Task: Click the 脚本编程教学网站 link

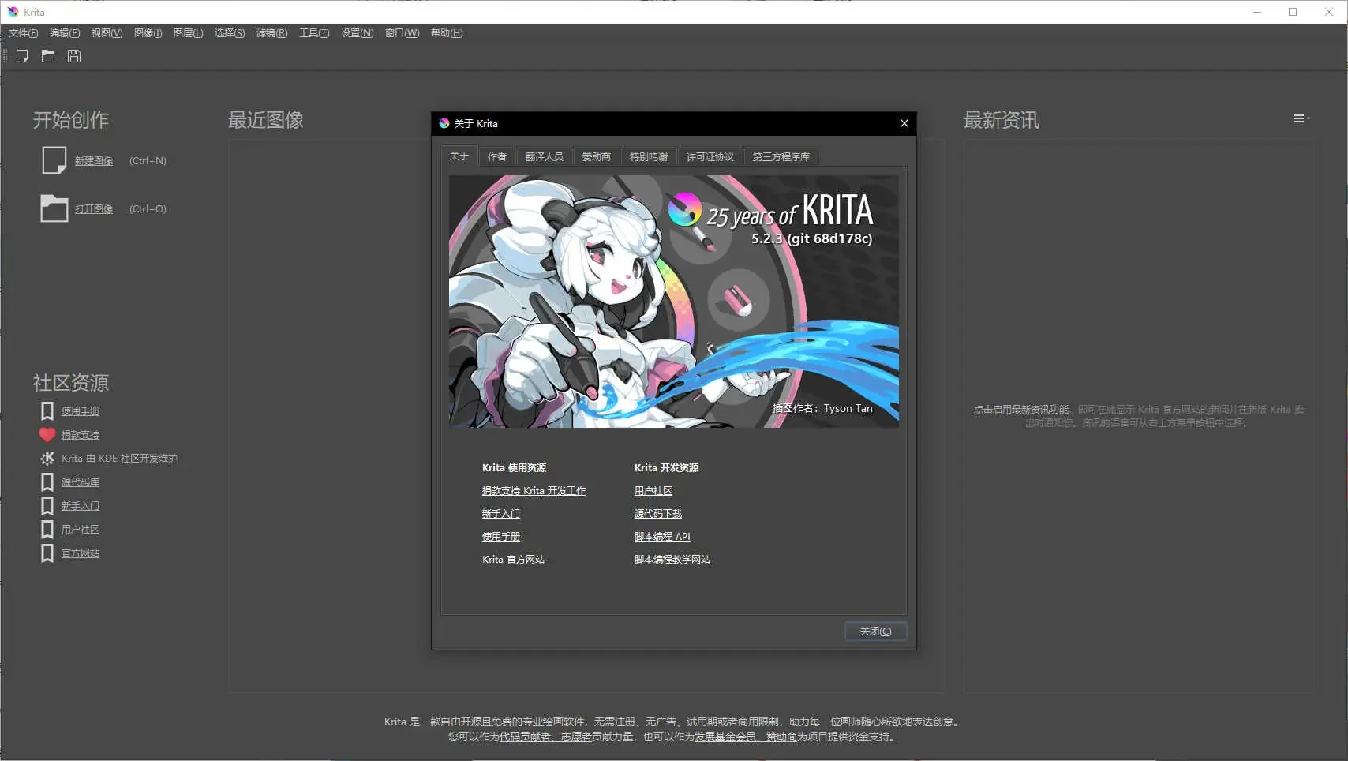Action: [672, 560]
